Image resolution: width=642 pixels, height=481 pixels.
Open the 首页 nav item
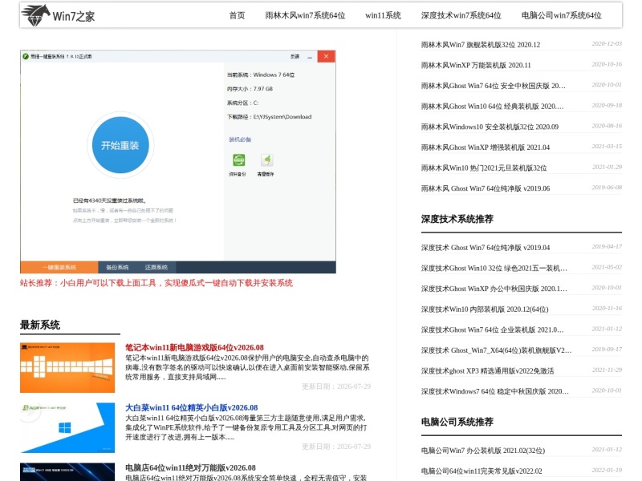point(237,15)
